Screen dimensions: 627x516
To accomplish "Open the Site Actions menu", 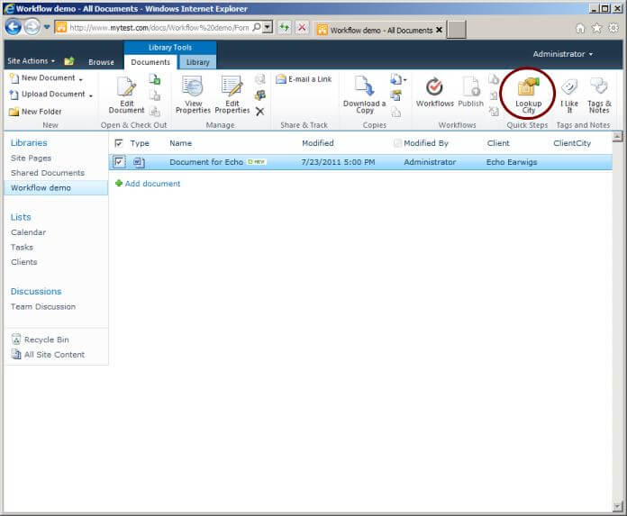I will tap(31, 61).
